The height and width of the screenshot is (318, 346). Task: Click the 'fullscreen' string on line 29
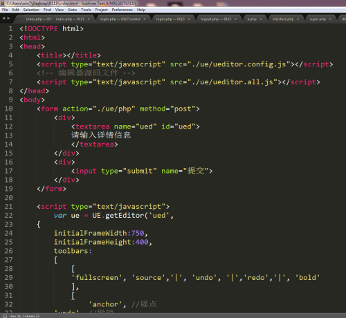click(x=97, y=278)
